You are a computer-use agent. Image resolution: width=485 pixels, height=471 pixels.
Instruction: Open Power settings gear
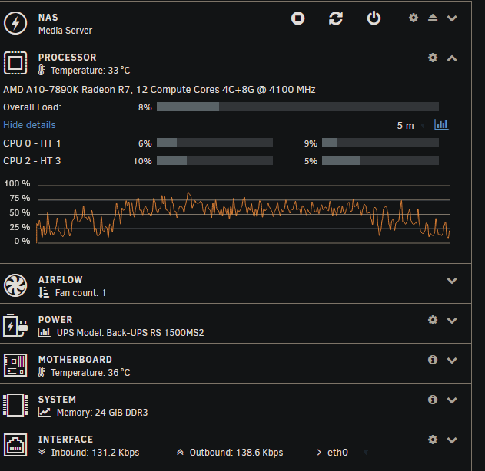pyautogui.click(x=433, y=320)
